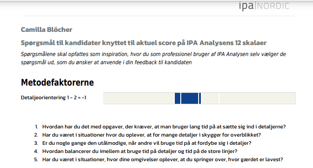Click the number 1. list marker
The width and height of the screenshot is (313, 168).
point(37,127)
